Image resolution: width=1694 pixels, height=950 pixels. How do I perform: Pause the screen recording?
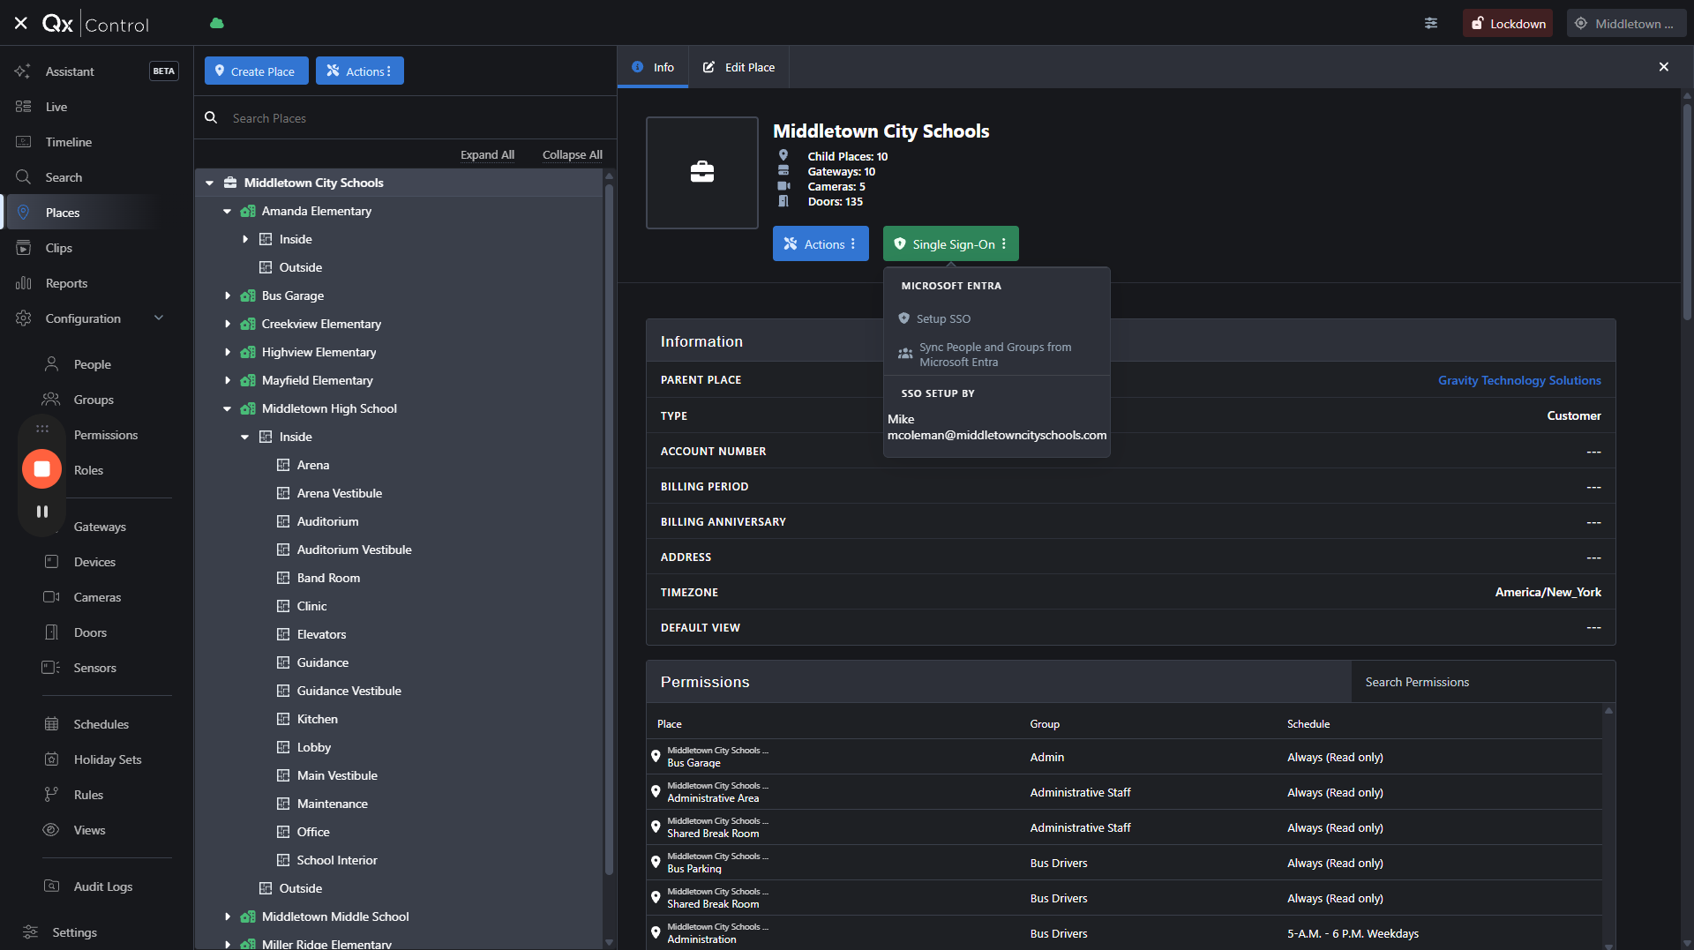click(x=41, y=512)
